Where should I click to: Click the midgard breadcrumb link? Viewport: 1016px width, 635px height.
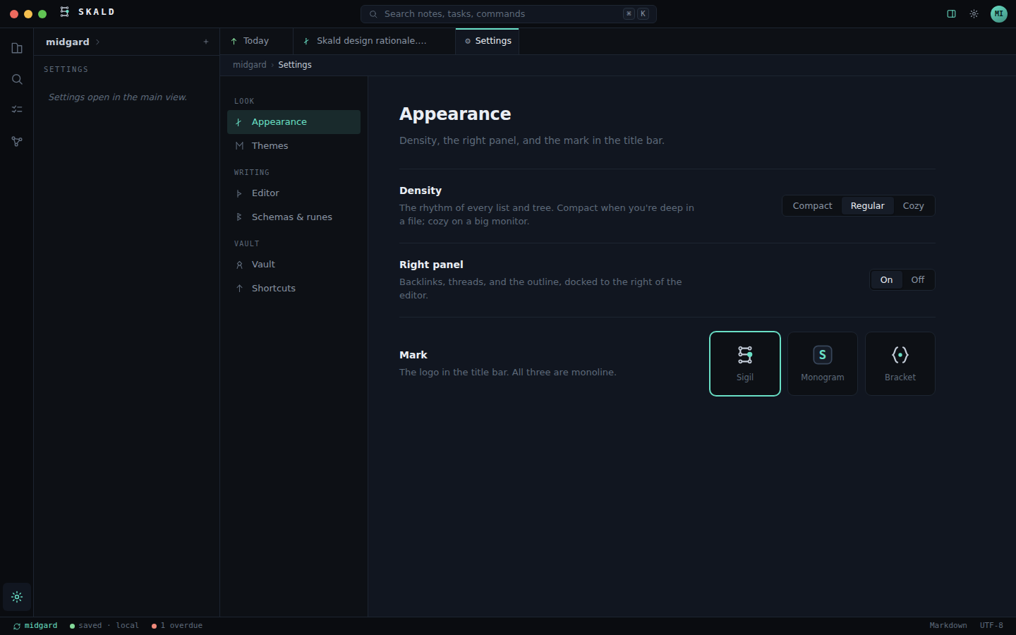(250, 65)
